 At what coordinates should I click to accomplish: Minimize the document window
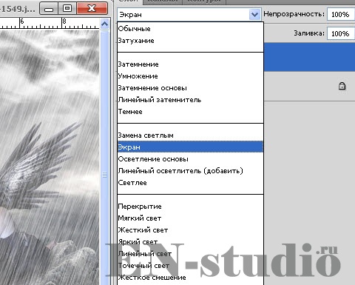tap(49, 9)
